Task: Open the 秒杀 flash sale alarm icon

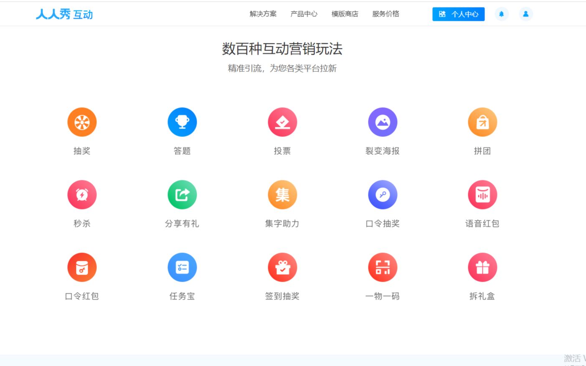Action: pyautogui.click(x=82, y=194)
